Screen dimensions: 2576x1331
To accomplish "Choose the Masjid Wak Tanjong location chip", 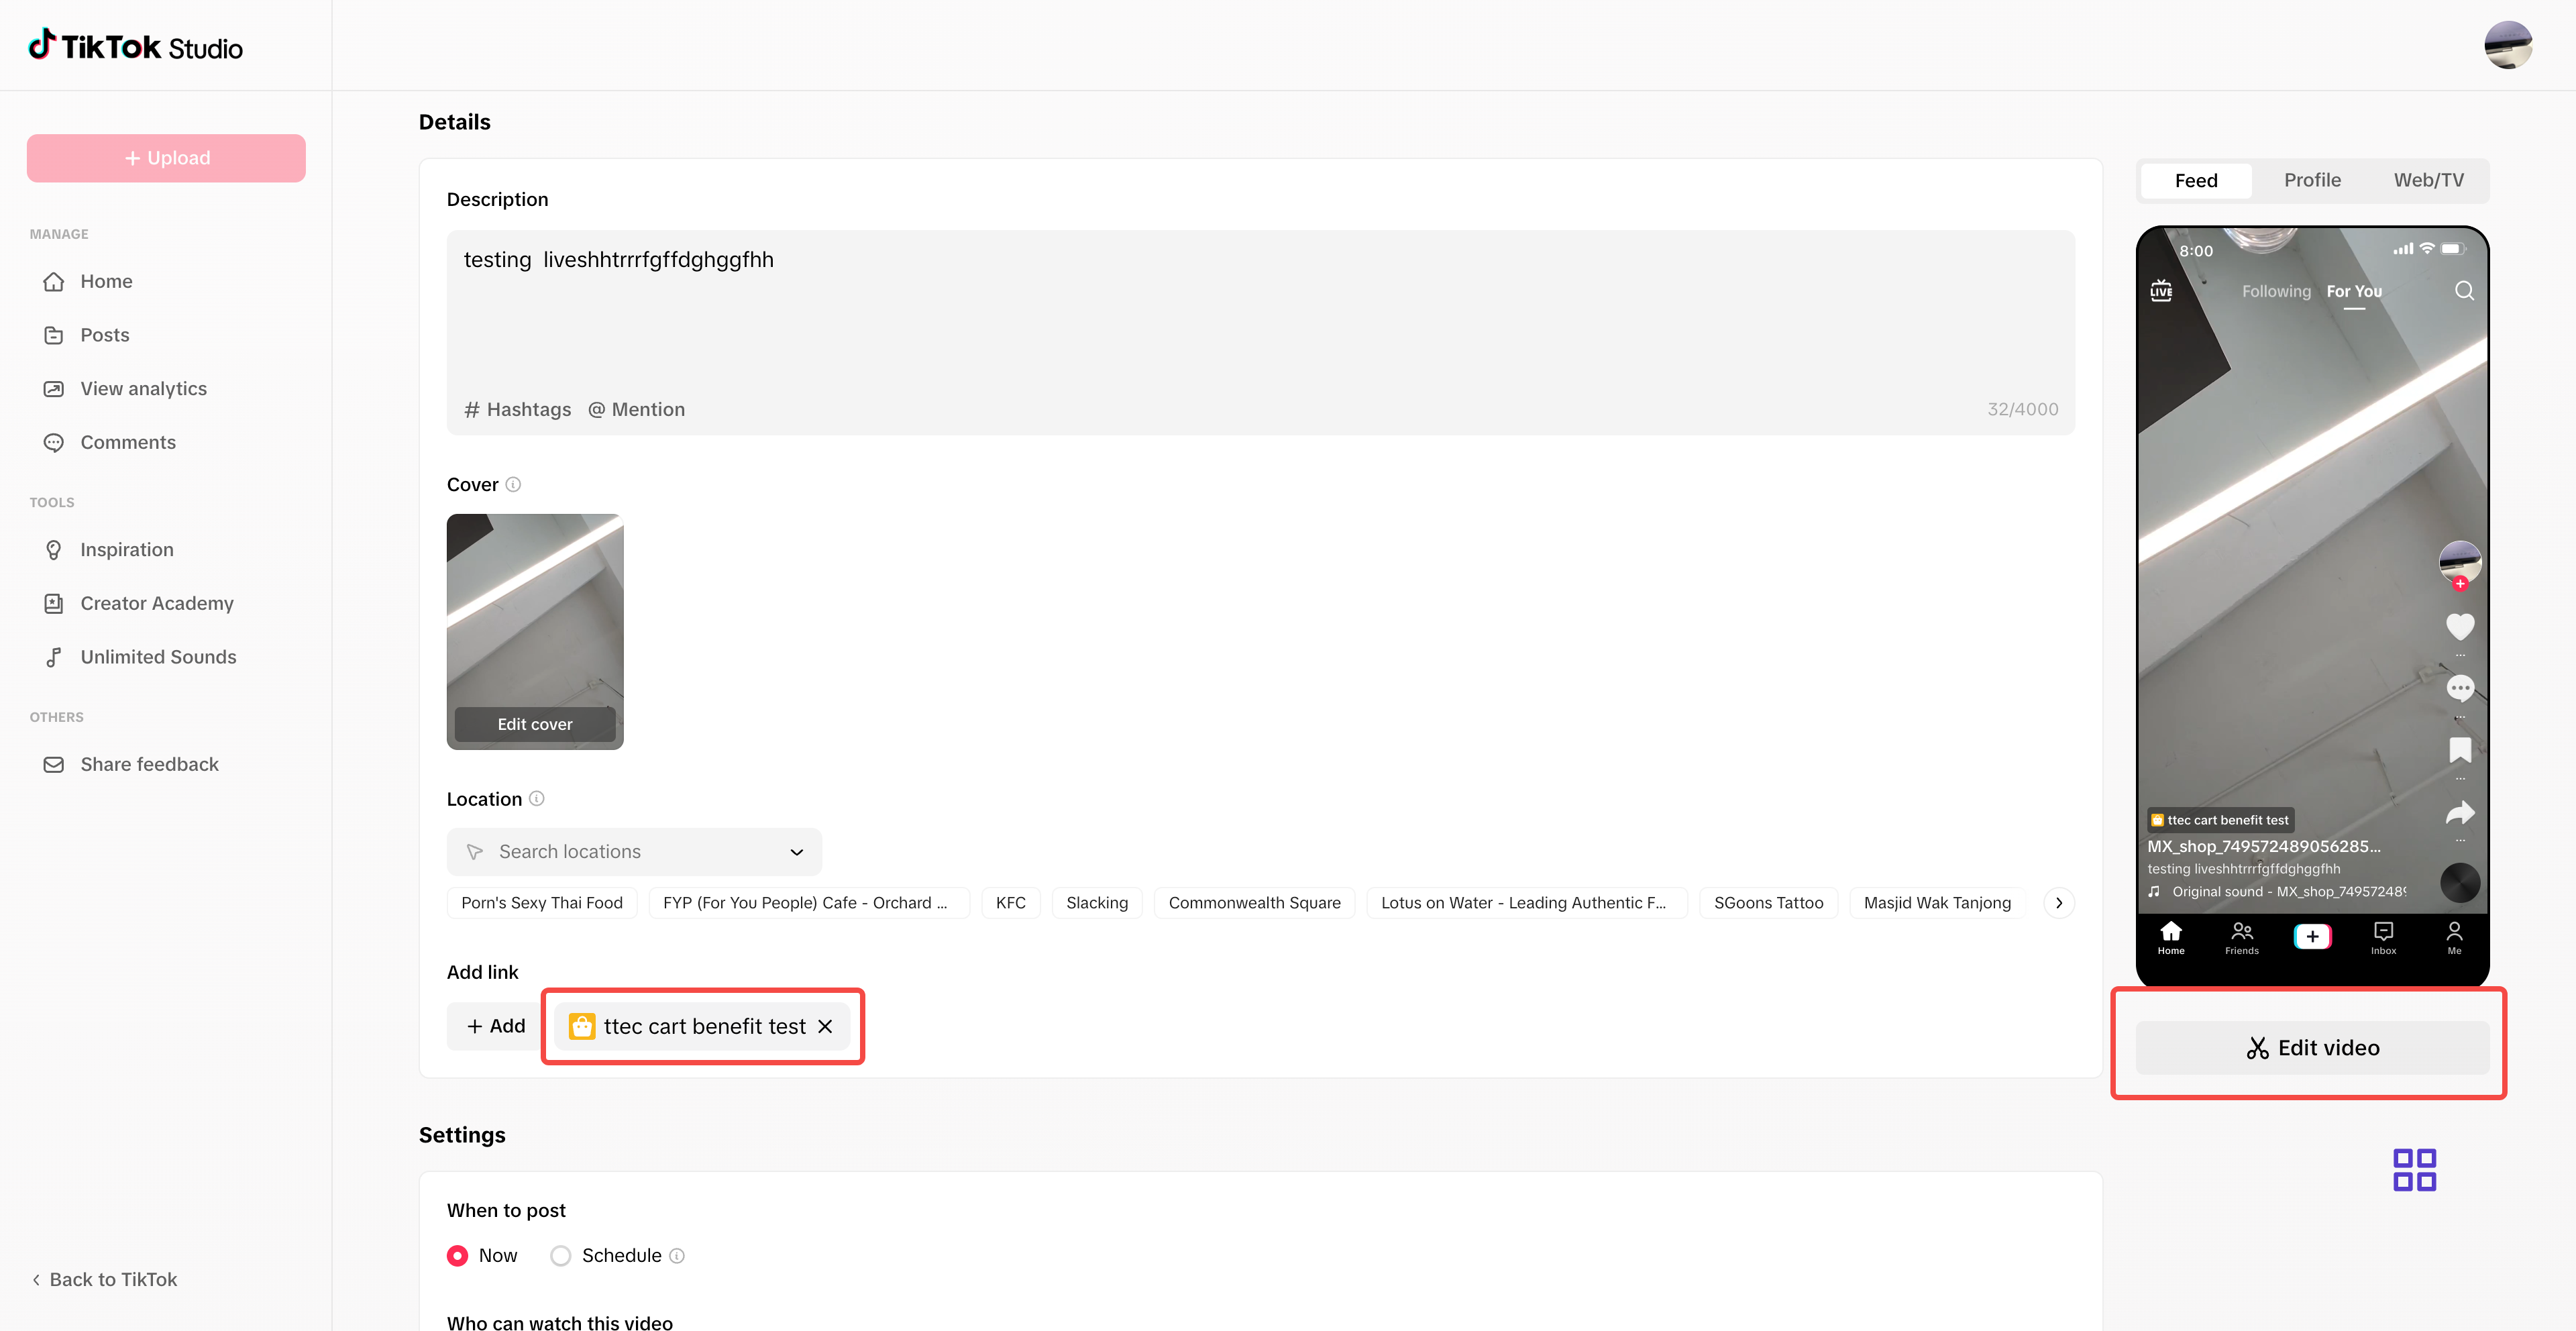I will 1937,903.
